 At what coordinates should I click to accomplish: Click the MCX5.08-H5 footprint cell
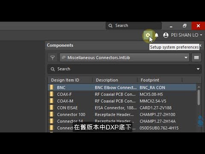151,94
